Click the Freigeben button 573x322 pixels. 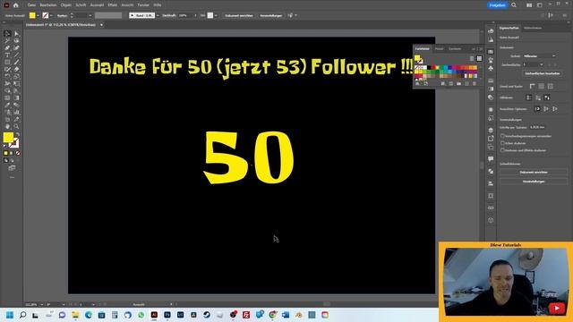coord(498,5)
